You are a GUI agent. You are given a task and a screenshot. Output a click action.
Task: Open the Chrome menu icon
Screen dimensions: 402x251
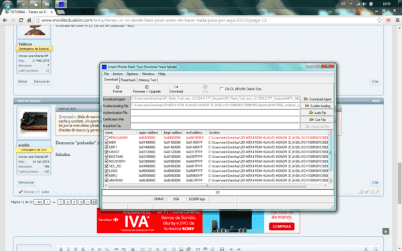[397, 20]
